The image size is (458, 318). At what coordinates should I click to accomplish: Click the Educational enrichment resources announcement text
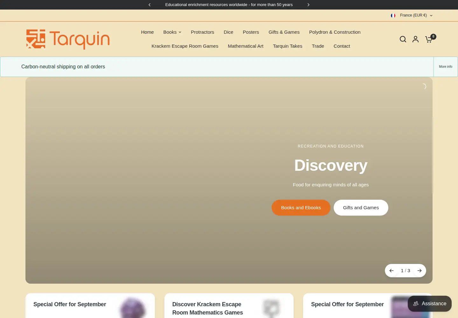tap(229, 5)
